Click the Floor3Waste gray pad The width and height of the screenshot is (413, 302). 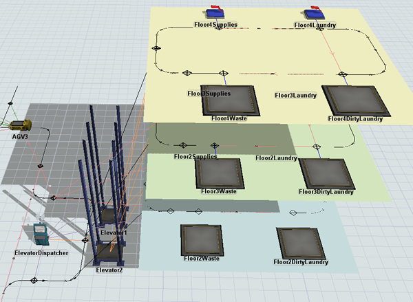[217, 173]
